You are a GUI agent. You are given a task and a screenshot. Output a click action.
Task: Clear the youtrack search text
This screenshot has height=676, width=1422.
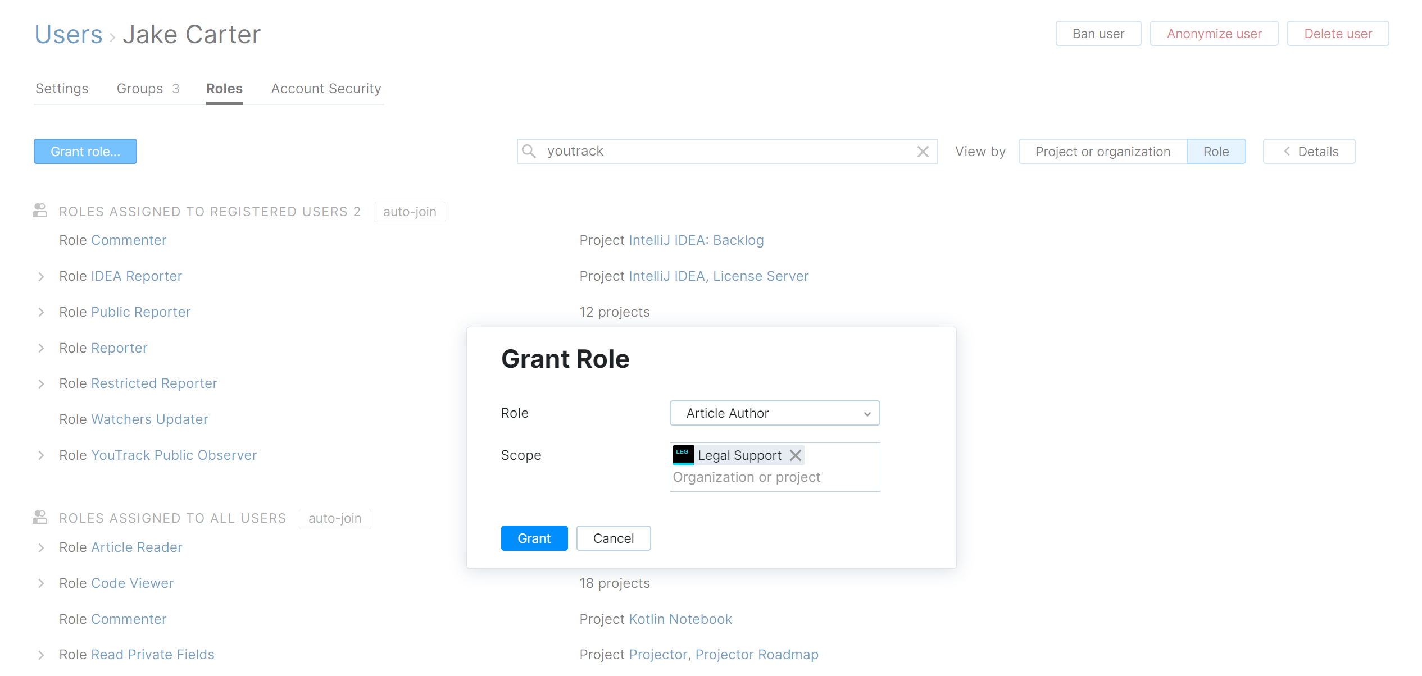(x=923, y=152)
